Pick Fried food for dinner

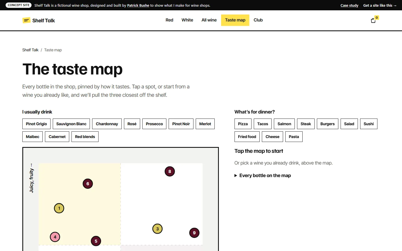tap(247, 137)
